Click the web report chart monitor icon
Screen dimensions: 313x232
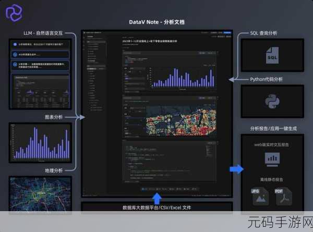pyautogui.click(x=272, y=160)
